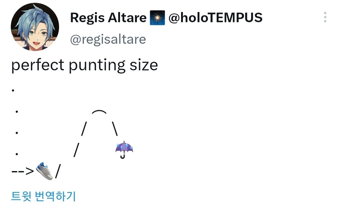Click the sparkler emoji in the display name
The width and height of the screenshot is (343, 211).
pyautogui.click(x=157, y=18)
